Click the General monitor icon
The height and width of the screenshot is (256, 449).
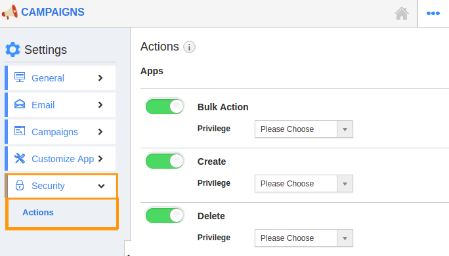(x=20, y=77)
